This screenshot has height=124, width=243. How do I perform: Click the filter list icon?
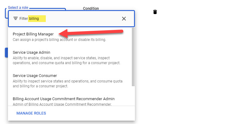[16, 19]
